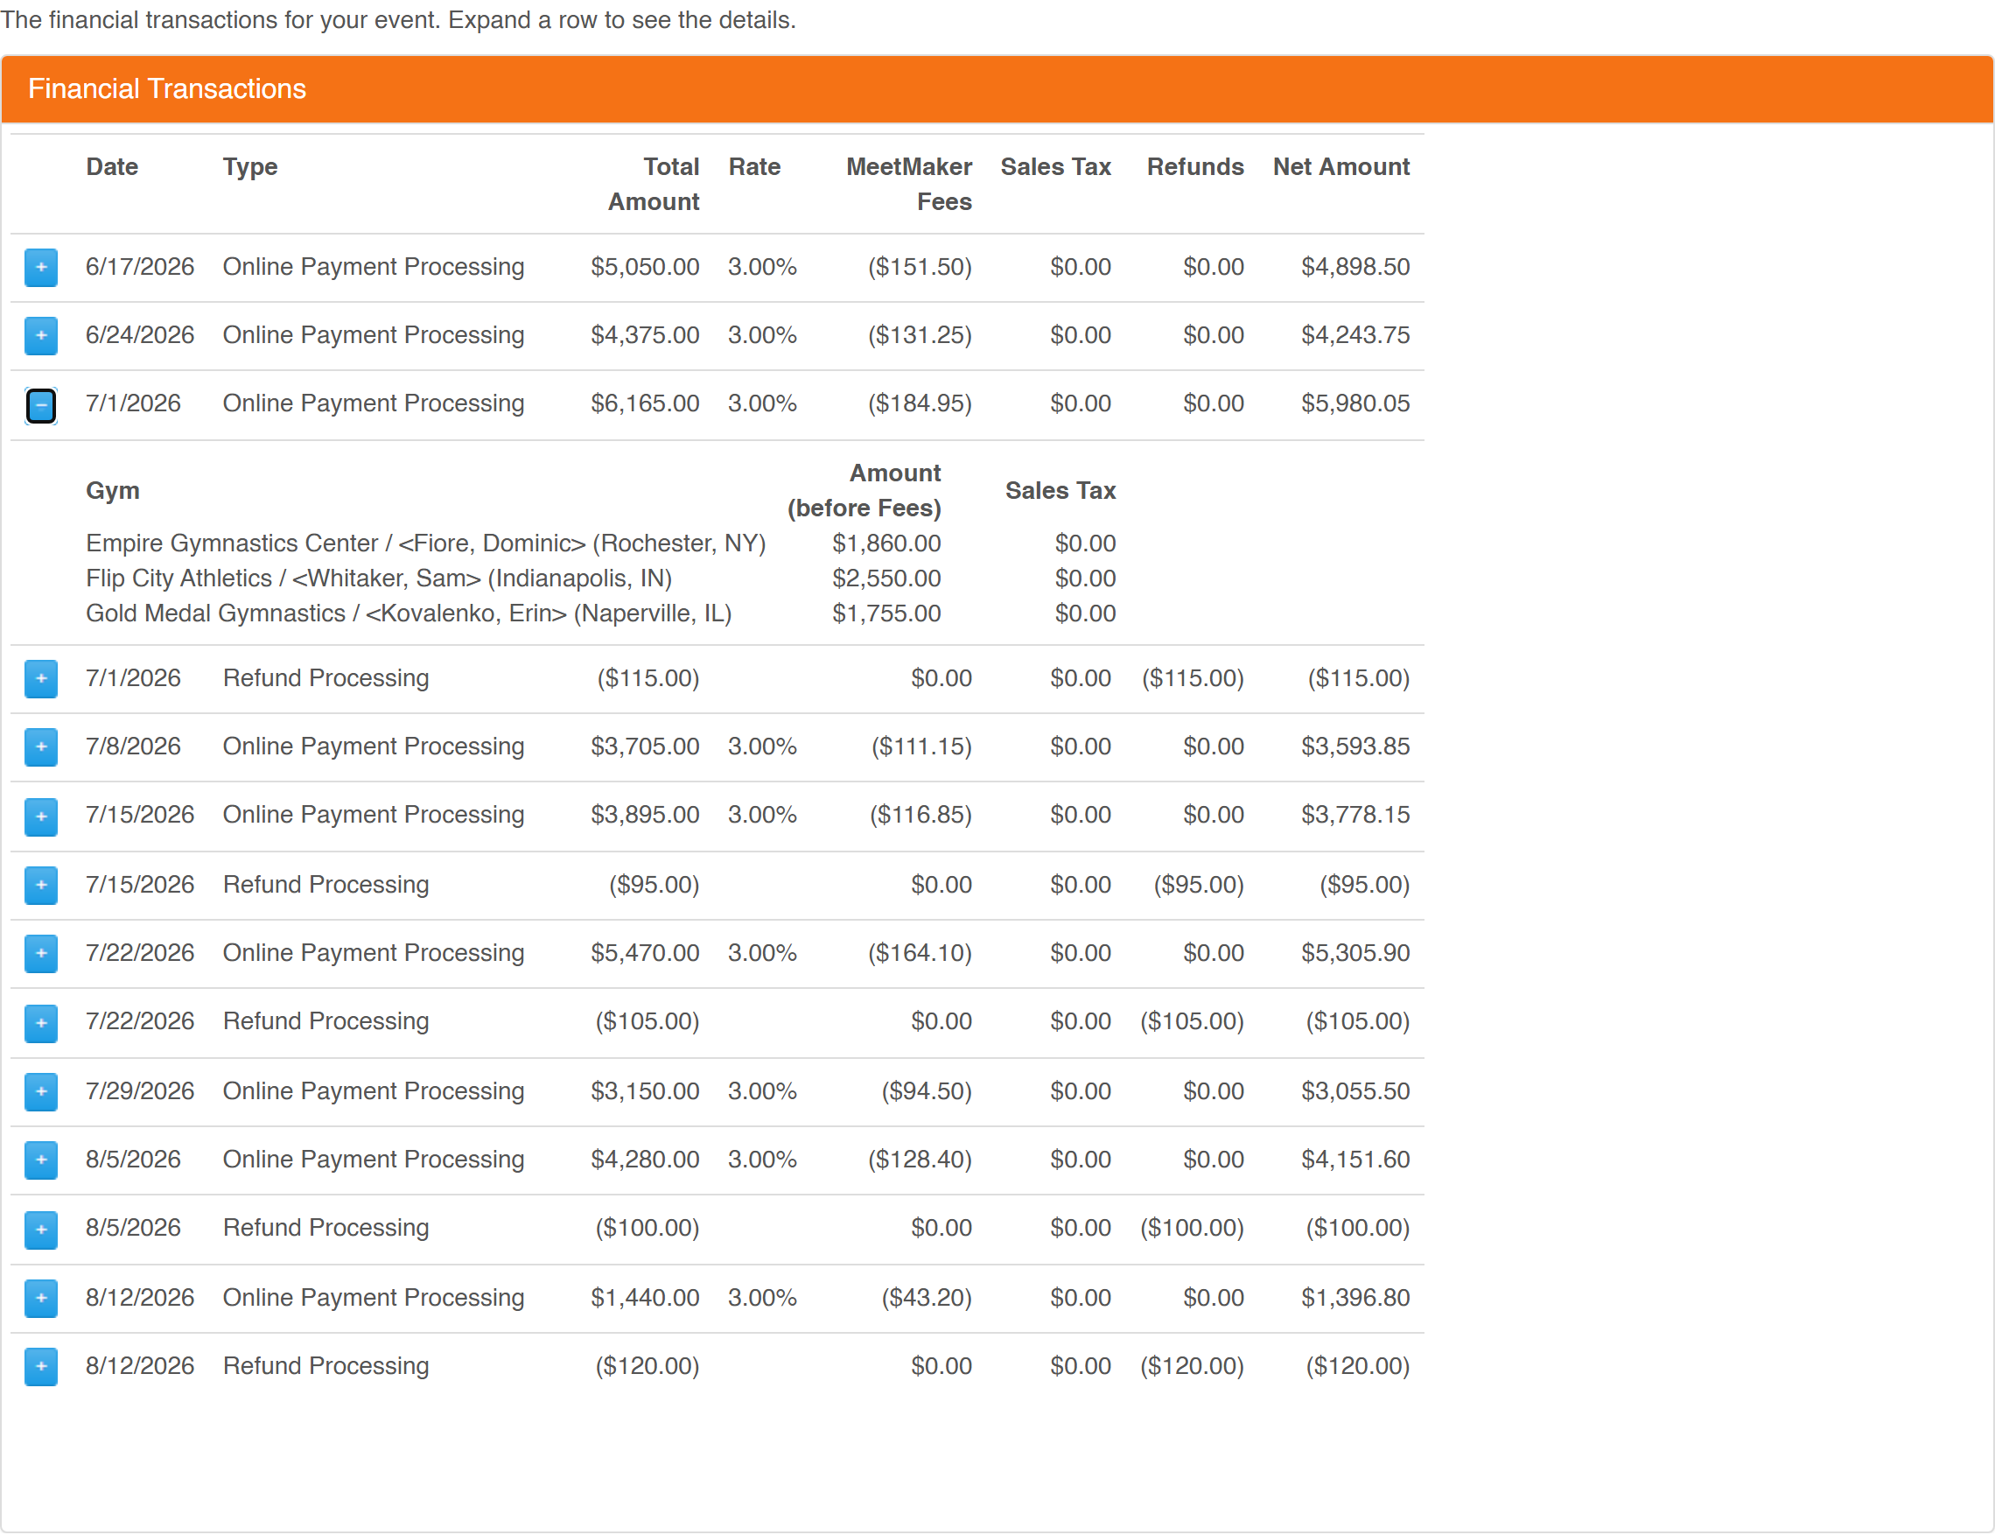The height and width of the screenshot is (1535, 1995).
Task: Click the Date column header
Action: tap(111, 167)
